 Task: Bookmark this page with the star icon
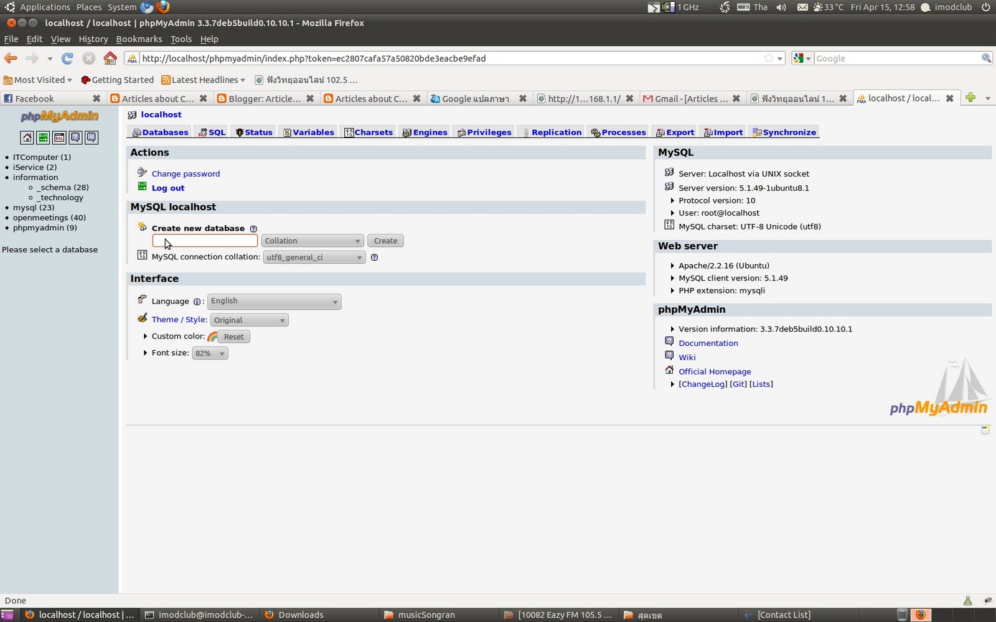point(769,58)
